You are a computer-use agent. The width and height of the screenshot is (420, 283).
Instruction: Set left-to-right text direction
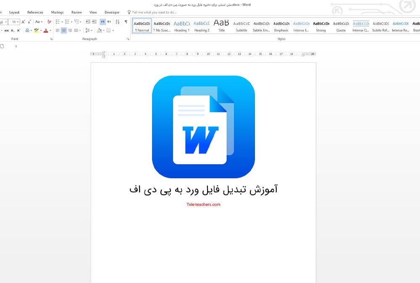102,22
